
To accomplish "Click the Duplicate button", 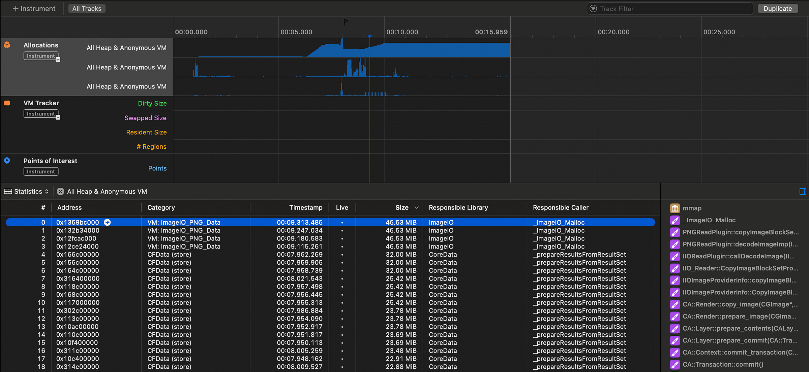I will (777, 9).
